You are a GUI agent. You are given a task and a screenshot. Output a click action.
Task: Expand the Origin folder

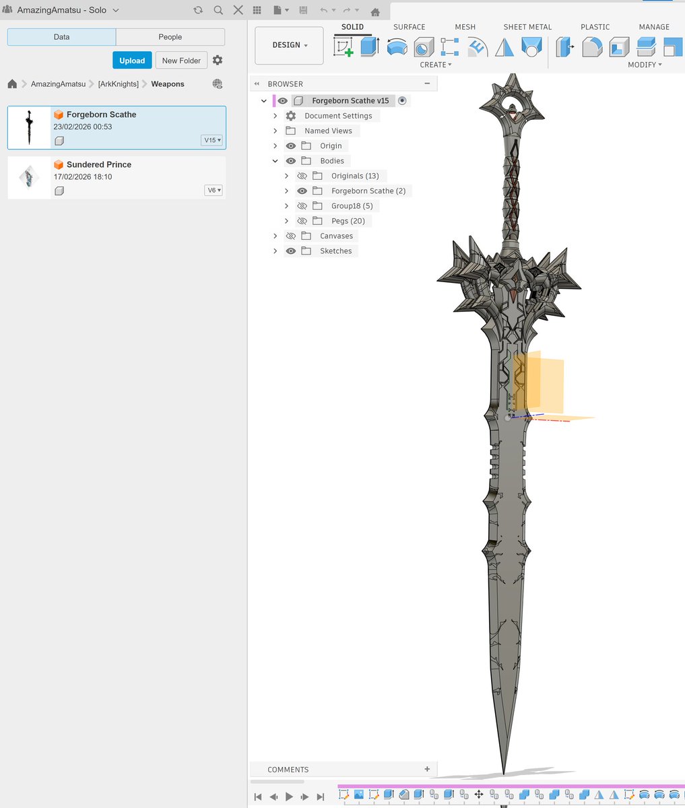(275, 146)
